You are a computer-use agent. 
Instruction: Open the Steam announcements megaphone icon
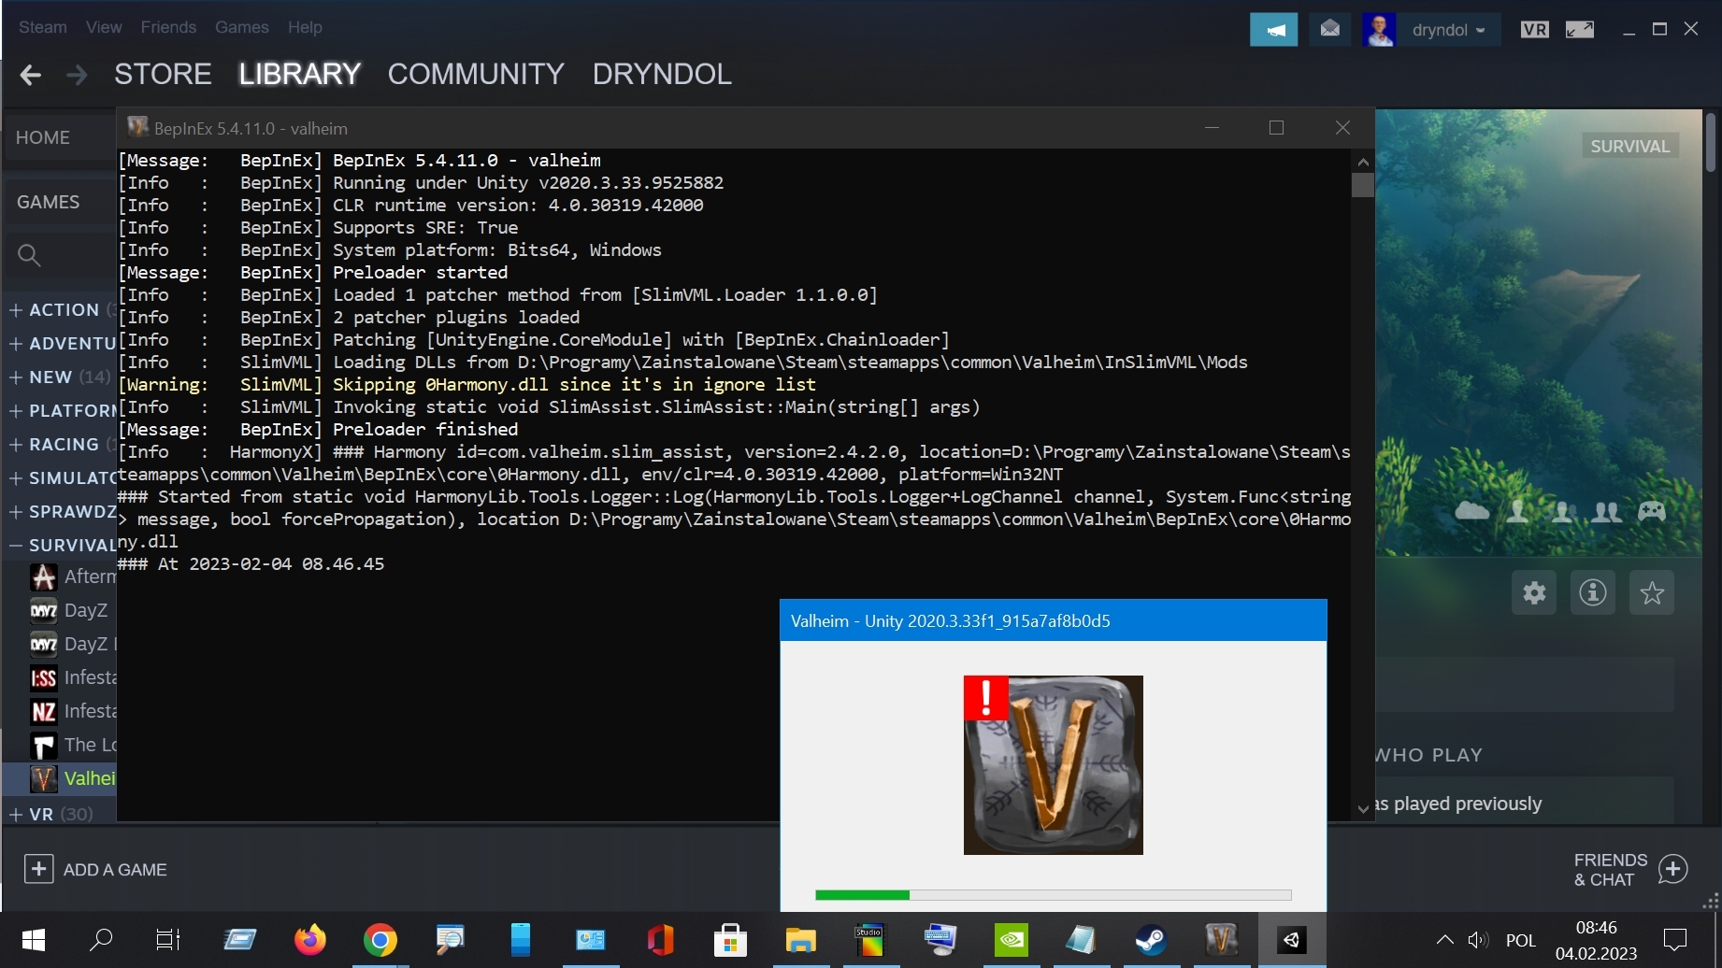[1273, 30]
